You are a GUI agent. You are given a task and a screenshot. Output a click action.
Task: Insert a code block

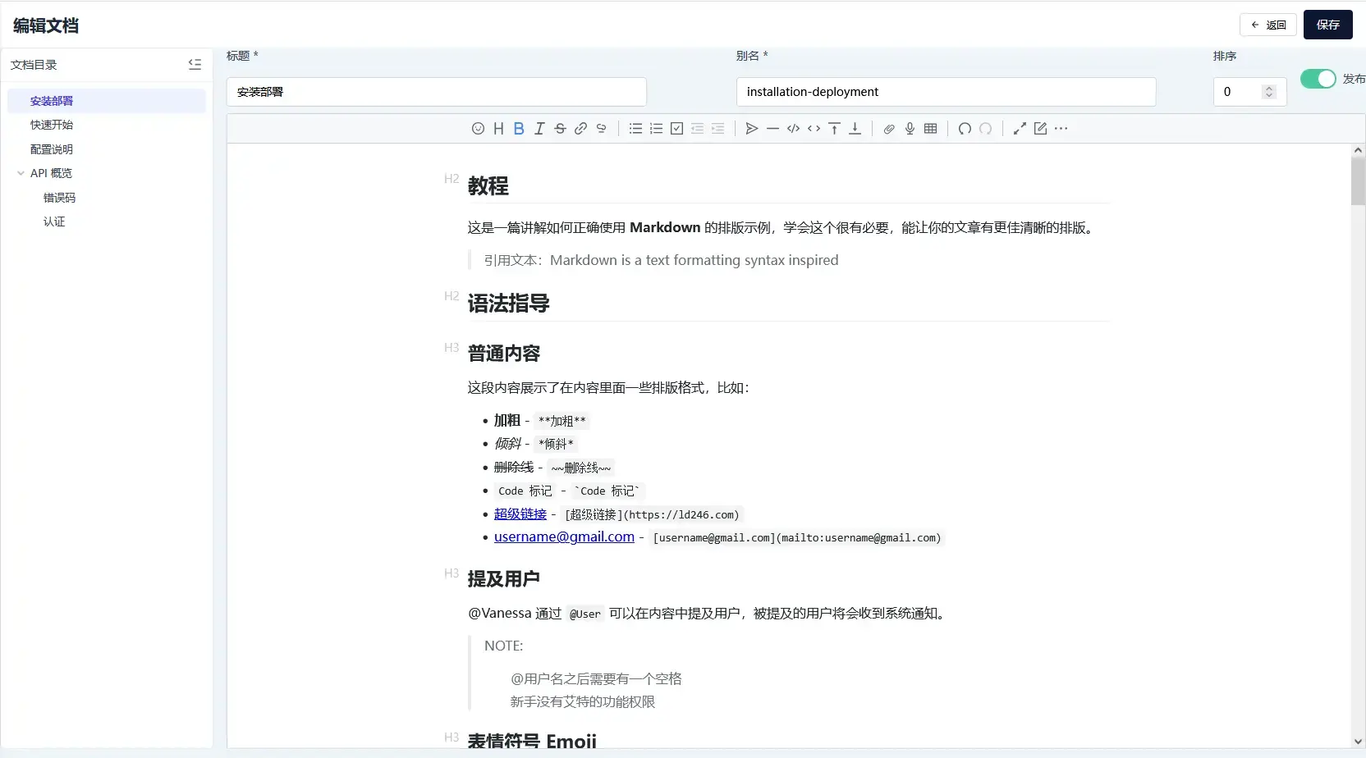point(793,128)
